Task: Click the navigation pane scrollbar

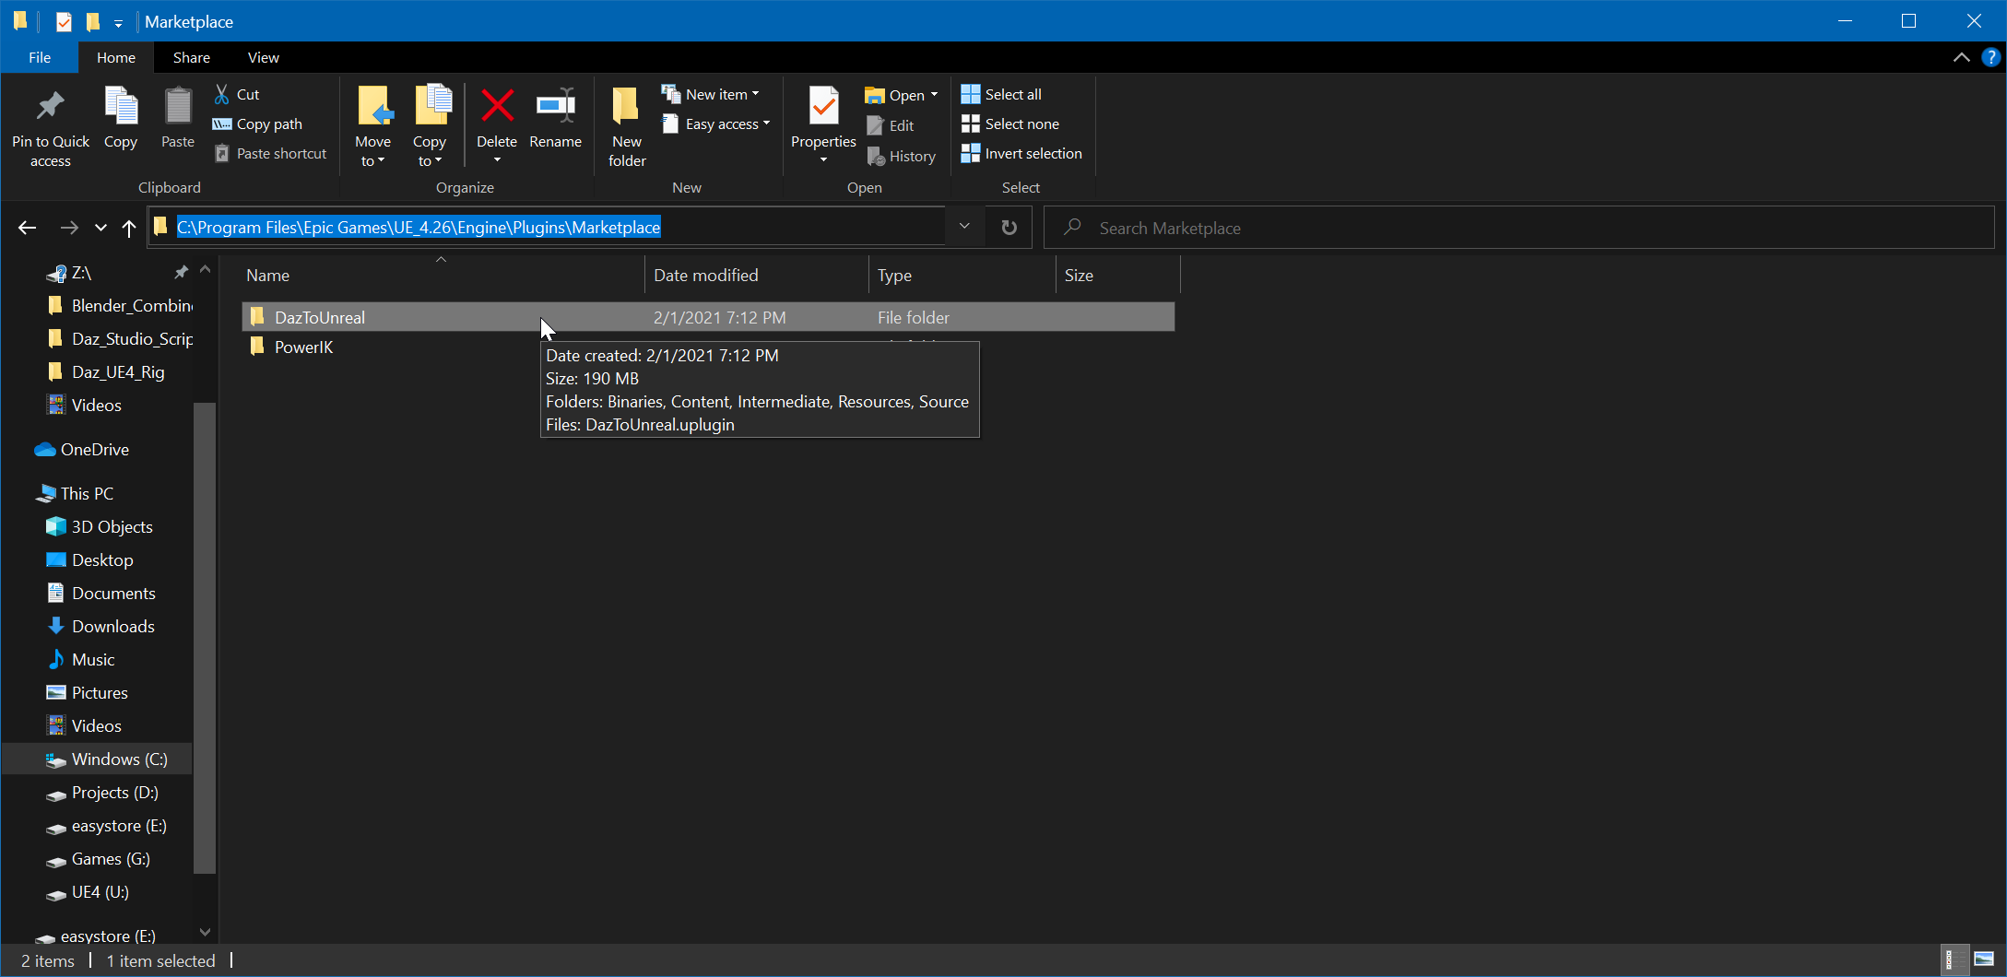Action: [205, 636]
